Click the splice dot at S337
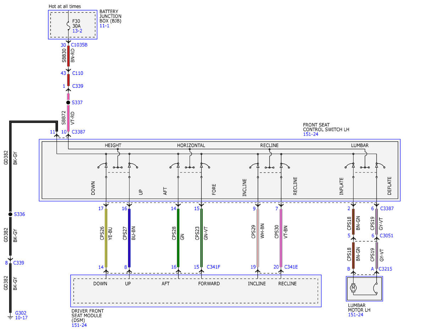Viewport: 426px width, 329px height. (68, 102)
